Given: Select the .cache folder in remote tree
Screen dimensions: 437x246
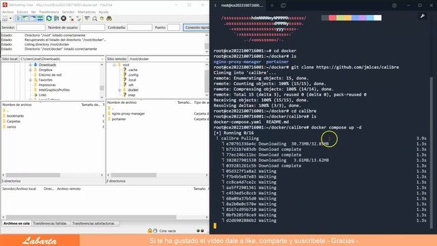Looking at the screenshot, I should click(x=132, y=70).
